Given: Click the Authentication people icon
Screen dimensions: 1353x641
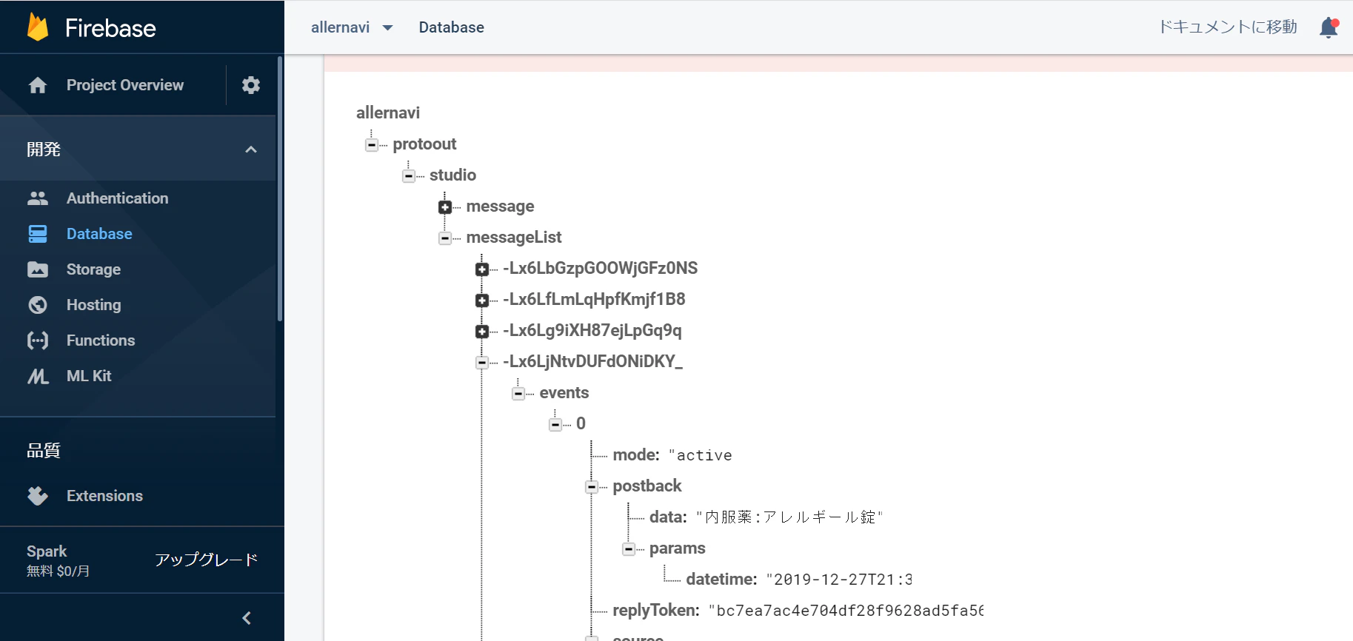Looking at the screenshot, I should point(38,198).
